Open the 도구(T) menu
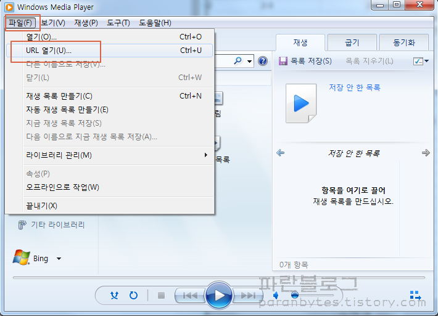The width and height of the screenshot is (438, 316). 118,23
